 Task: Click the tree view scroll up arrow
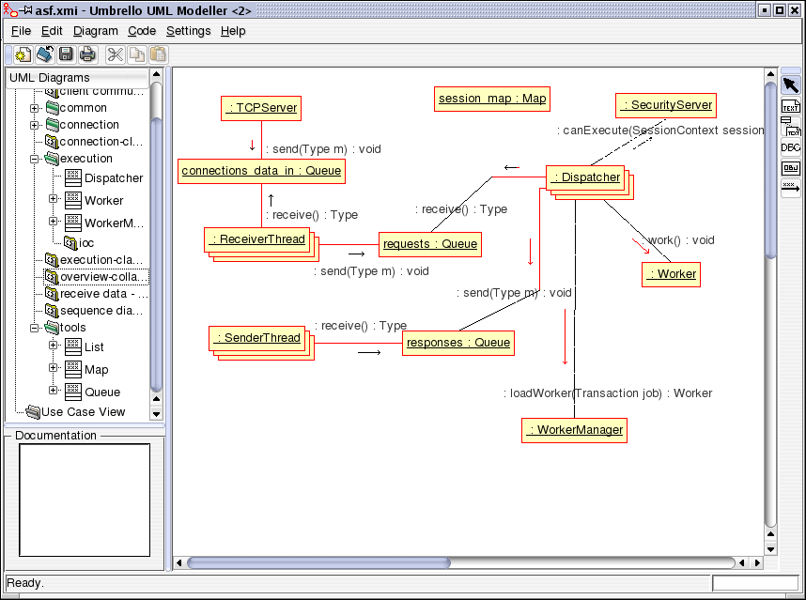tap(156, 74)
